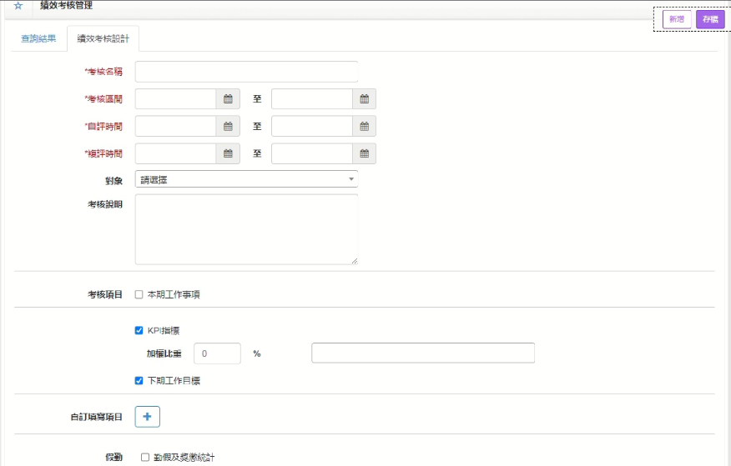Click the favorite star icon beside 績效考核管理
This screenshot has height=466, width=731.
pyautogui.click(x=18, y=6)
